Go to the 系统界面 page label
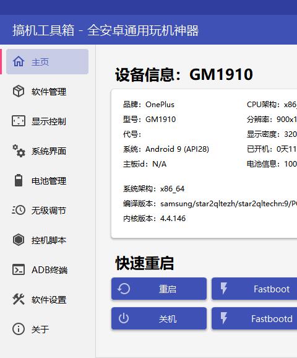The image size is (297, 358). (49, 151)
